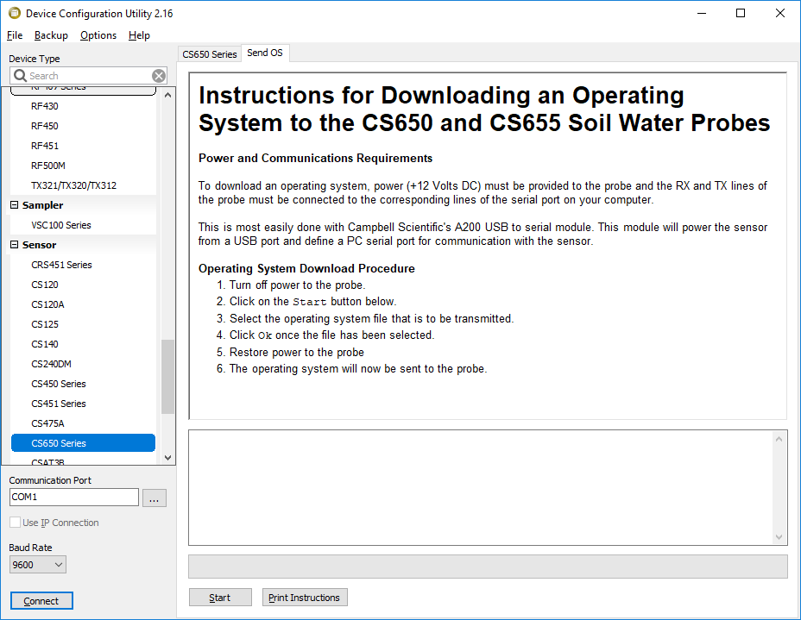Click in the Communication Port field

pyautogui.click(x=73, y=498)
